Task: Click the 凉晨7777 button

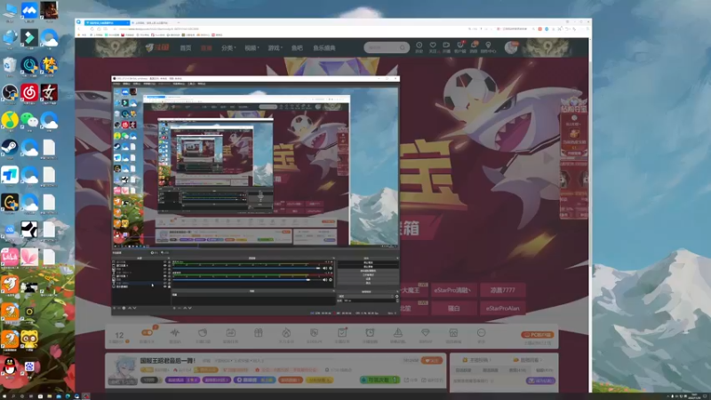Action: click(x=502, y=291)
